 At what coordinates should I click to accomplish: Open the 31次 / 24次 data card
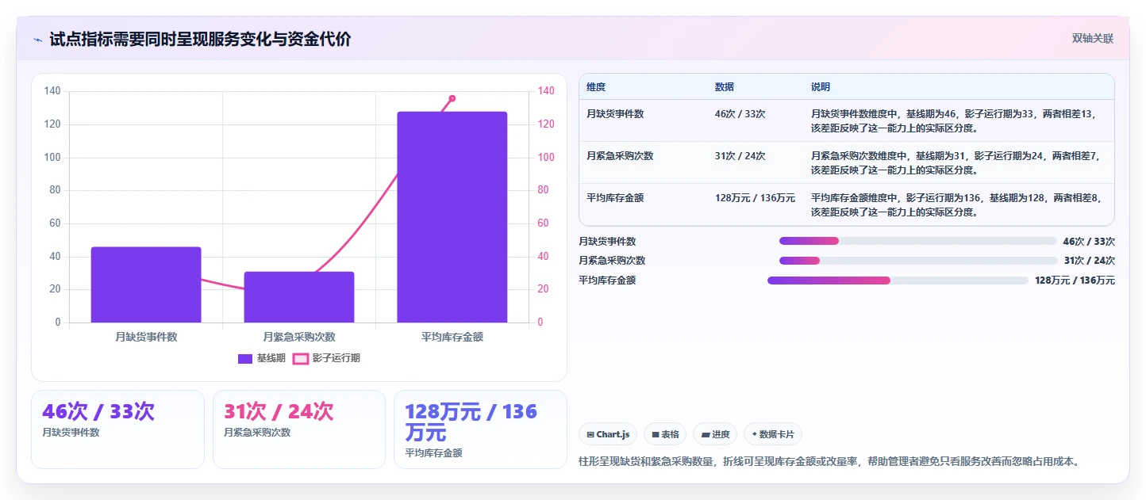pyautogui.click(x=299, y=429)
